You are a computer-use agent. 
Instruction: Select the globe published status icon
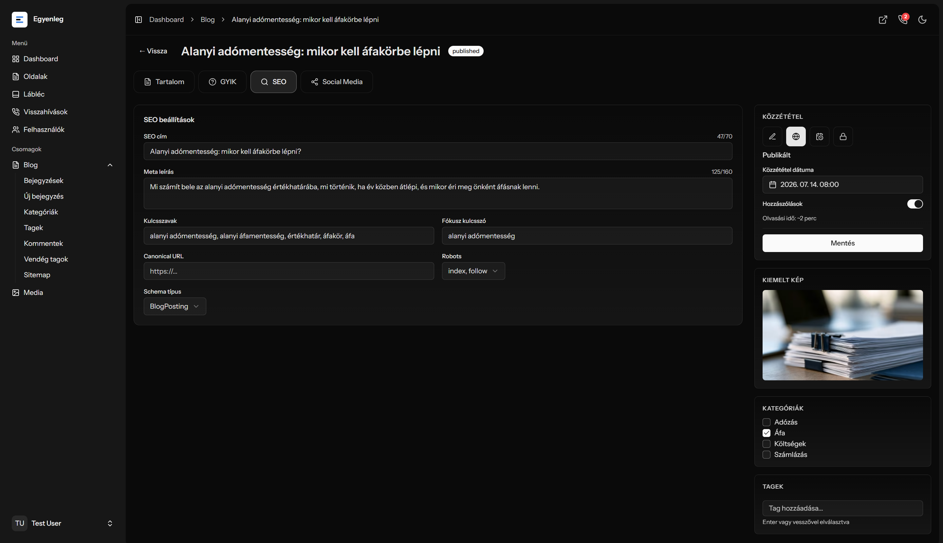pos(796,136)
